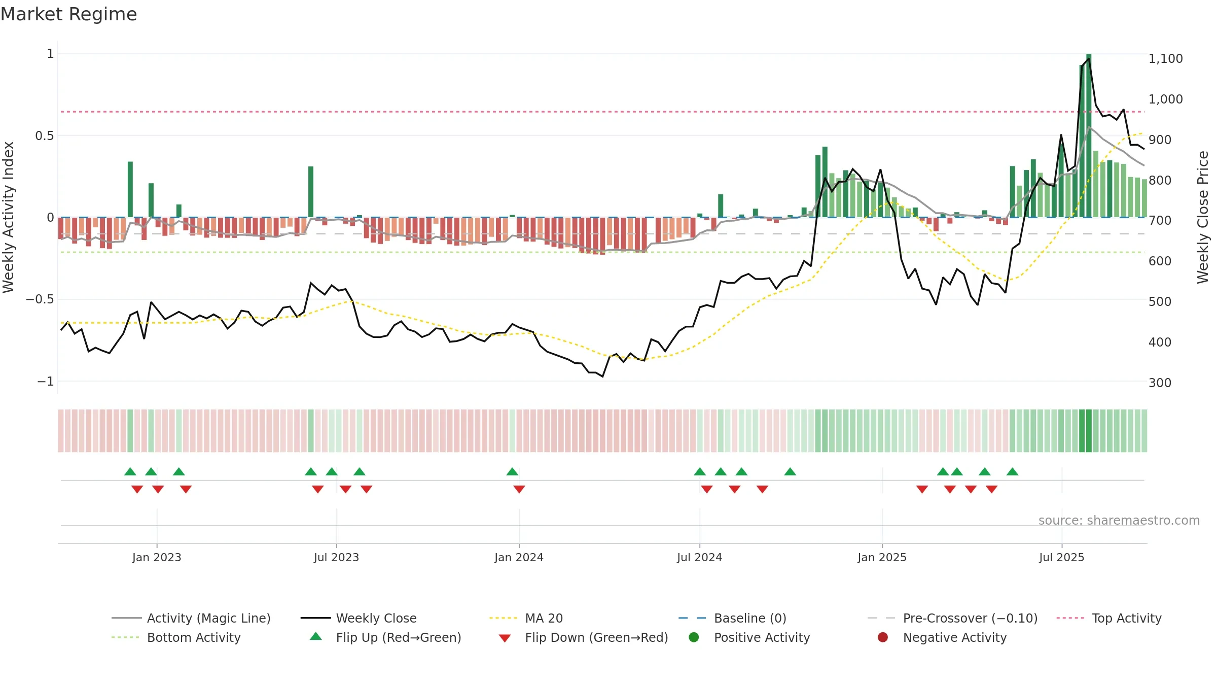Click the green Bottom Activity dotted line

(602, 252)
